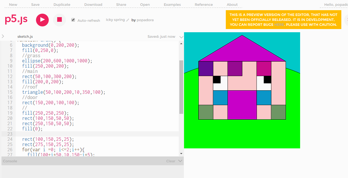Screen dimensions: 348x178
Task: Select Duplicate from the top navigation
Action: [62, 5]
